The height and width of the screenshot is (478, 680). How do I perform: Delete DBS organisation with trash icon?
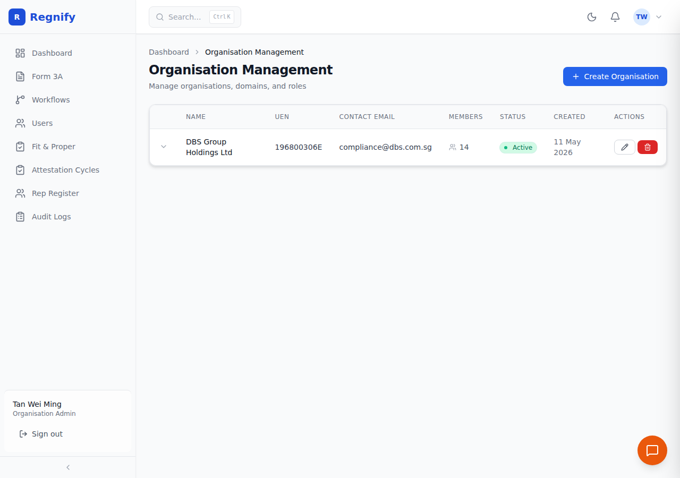(x=648, y=147)
